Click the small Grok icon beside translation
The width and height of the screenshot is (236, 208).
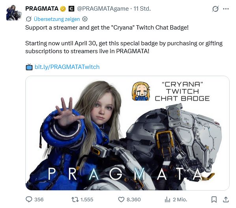[x=28, y=19]
